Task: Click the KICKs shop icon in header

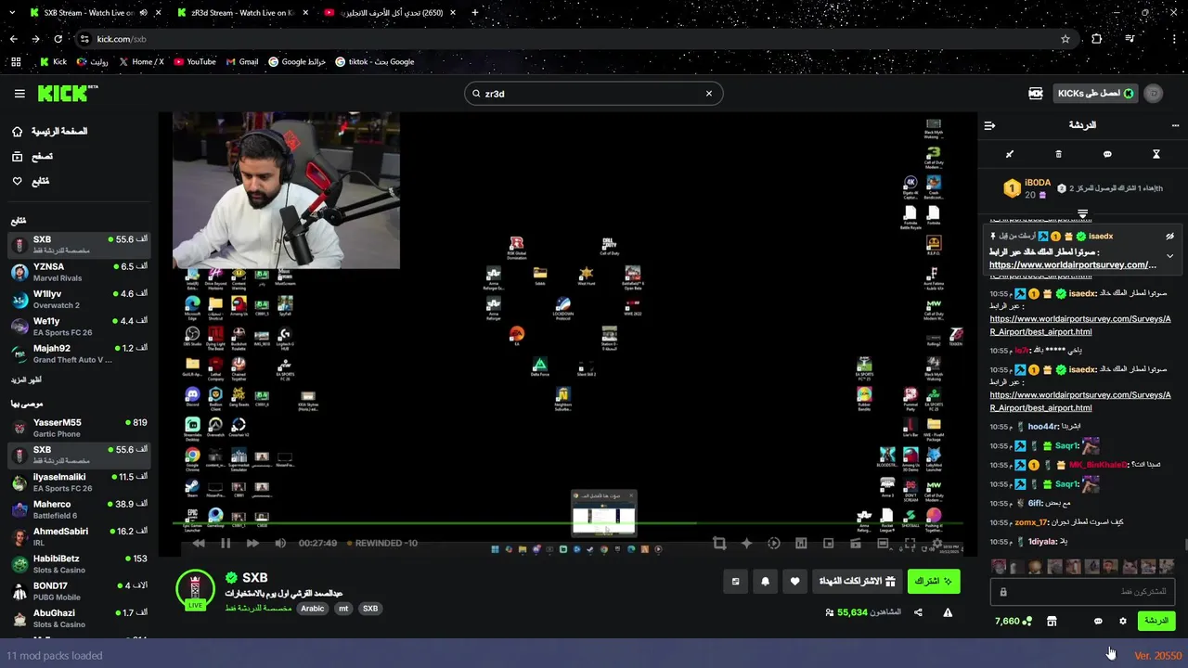Action: 1036,94
